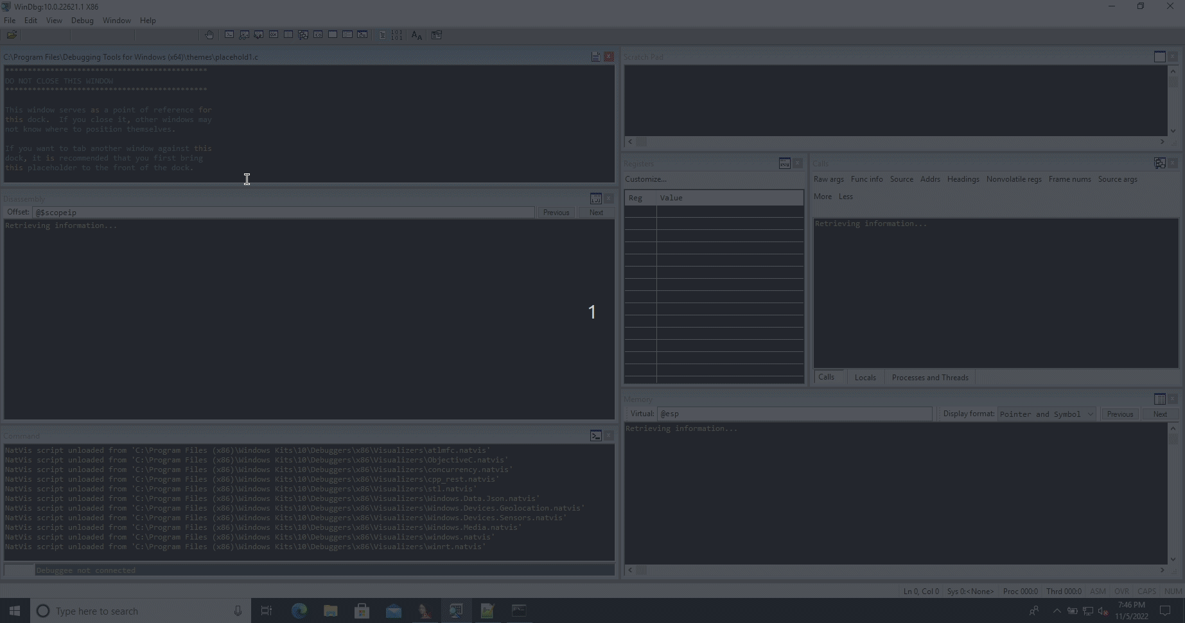The height and width of the screenshot is (623, 1185).
Task: Toggle Frame nums in Calls panel
Action: pyautogui.click(x=1069, y=179)
